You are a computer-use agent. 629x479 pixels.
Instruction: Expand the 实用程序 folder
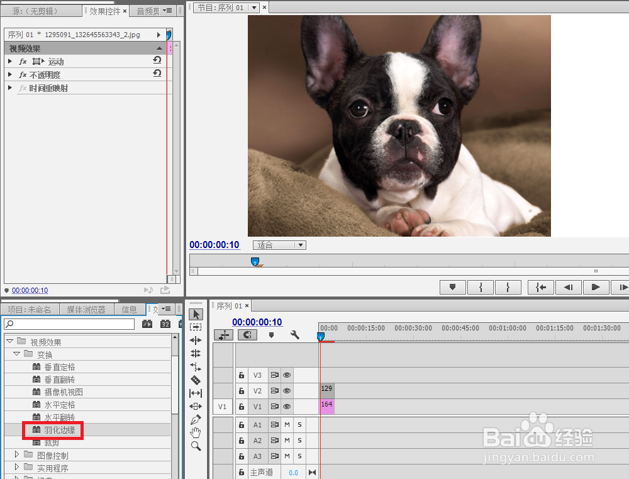pyautogui.click(x=17, y=467)
